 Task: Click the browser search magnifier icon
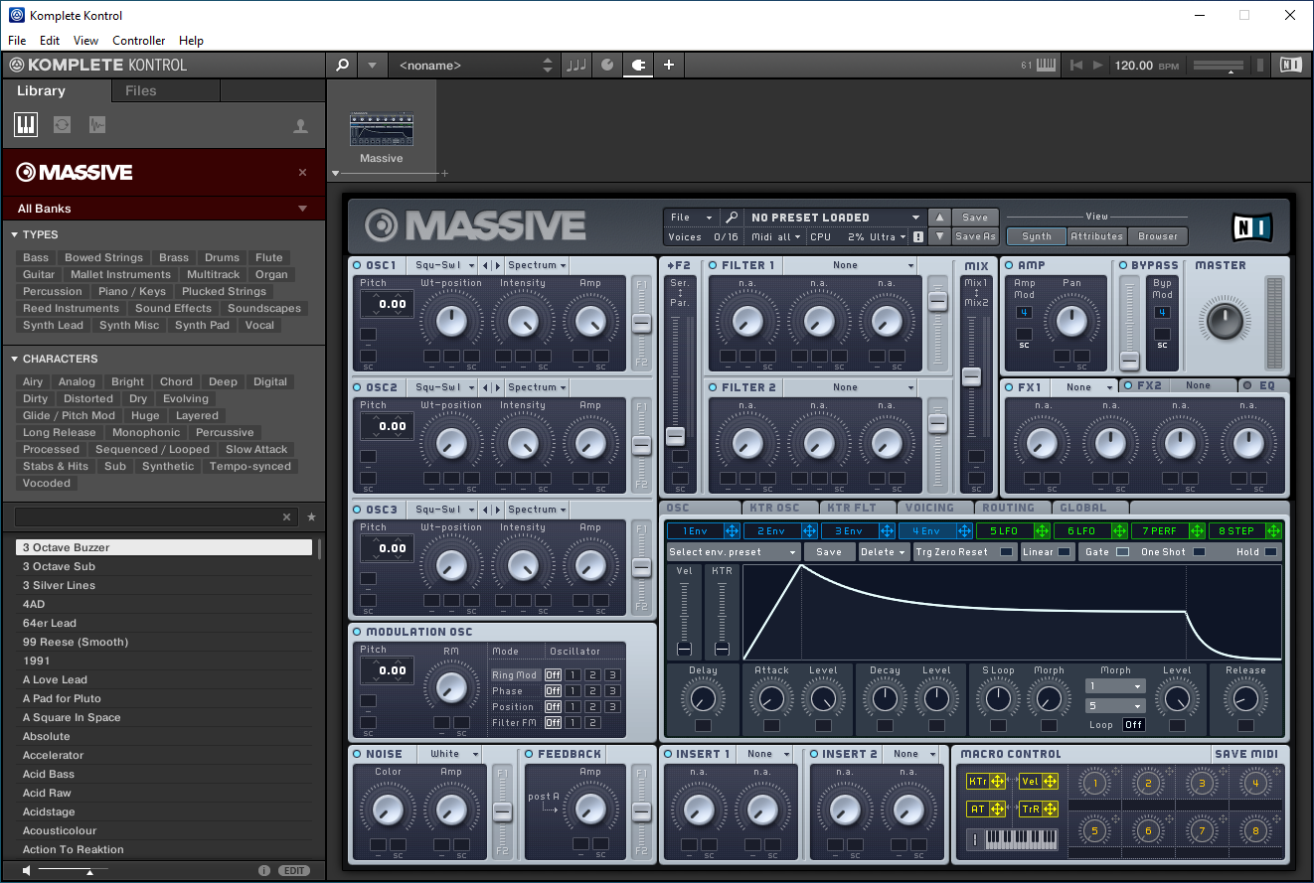[x=342, y=66]
